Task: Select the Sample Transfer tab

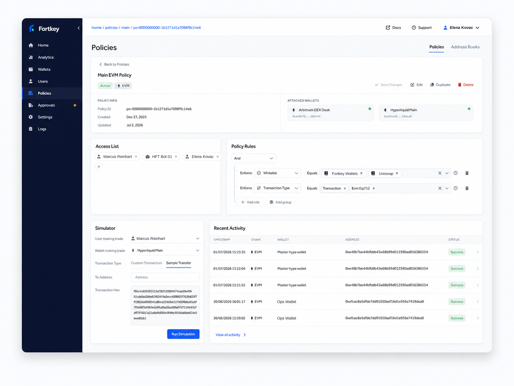Action: pyautogui.click(x=179, y=263)
